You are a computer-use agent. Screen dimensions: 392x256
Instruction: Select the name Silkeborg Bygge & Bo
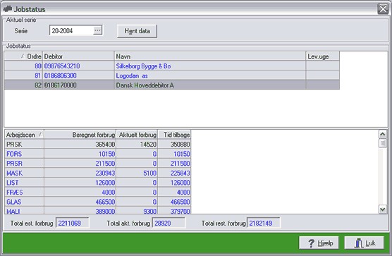[143, 66]
